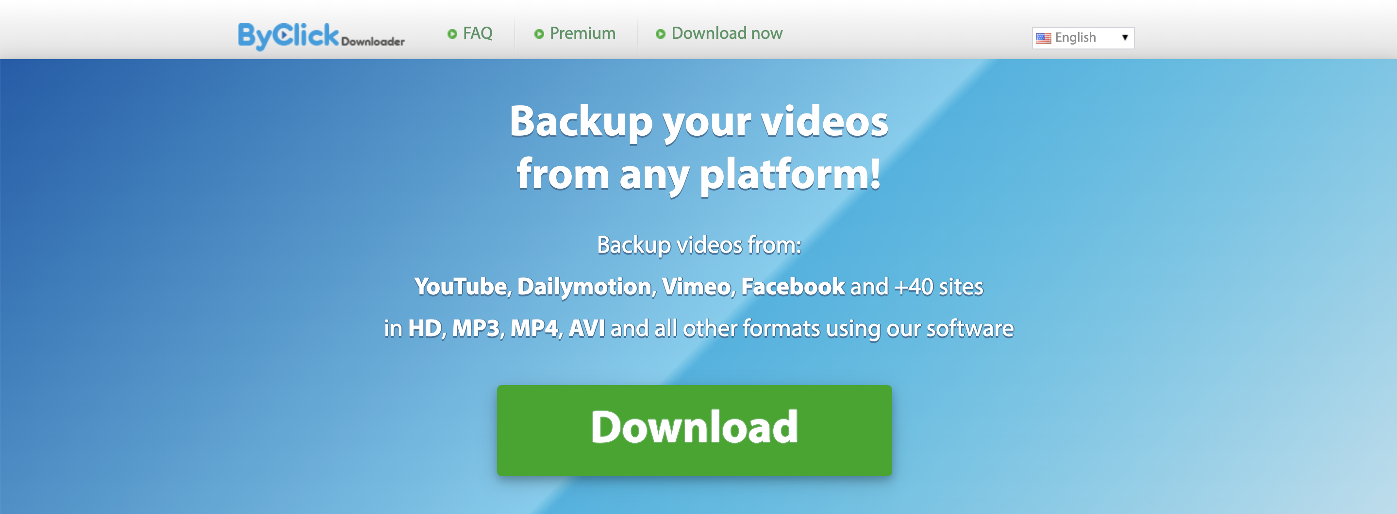Open the English language dropdown
1397x514 pixels.
tap(1083, 38)
